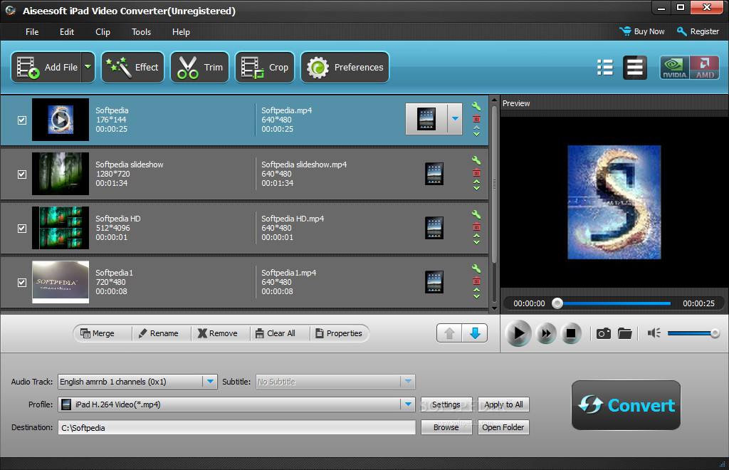Open the Profile dropdown list
Viewport: 729px width, 470px height.
point(408,404)
